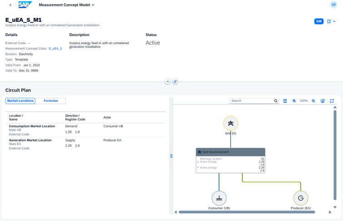
Task: Zoom in on the circuit graph
Action: coord(294,101)
